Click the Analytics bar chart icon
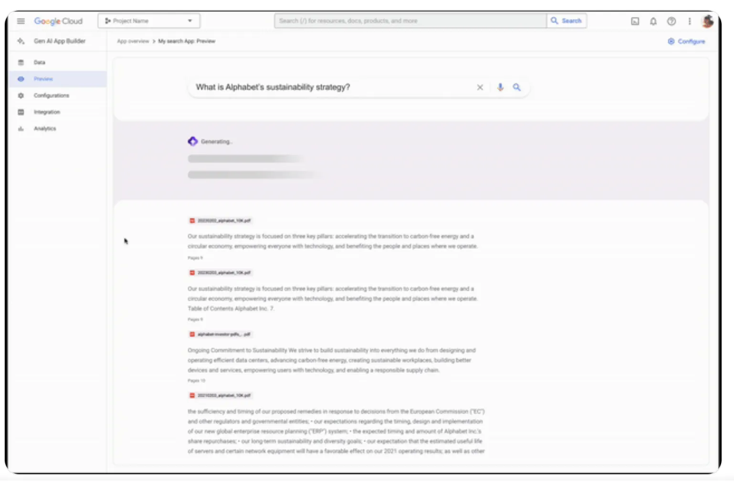Viewport: 734px width, 488px height. (x=21, y=128)
